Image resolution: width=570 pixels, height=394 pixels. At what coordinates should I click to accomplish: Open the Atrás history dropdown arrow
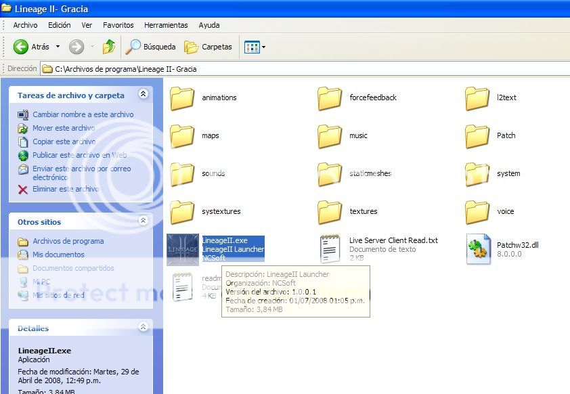pyautogui.click(x=58, y=47)
